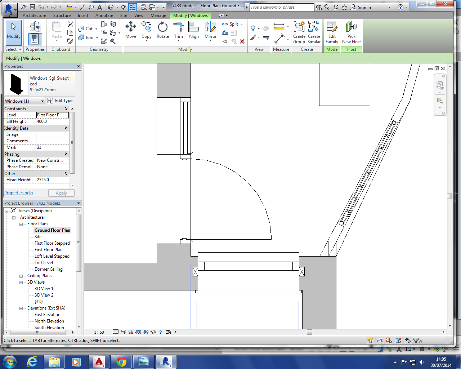Choose the Mirror tool
461x369 pixels.
click(x=210, y=30)
